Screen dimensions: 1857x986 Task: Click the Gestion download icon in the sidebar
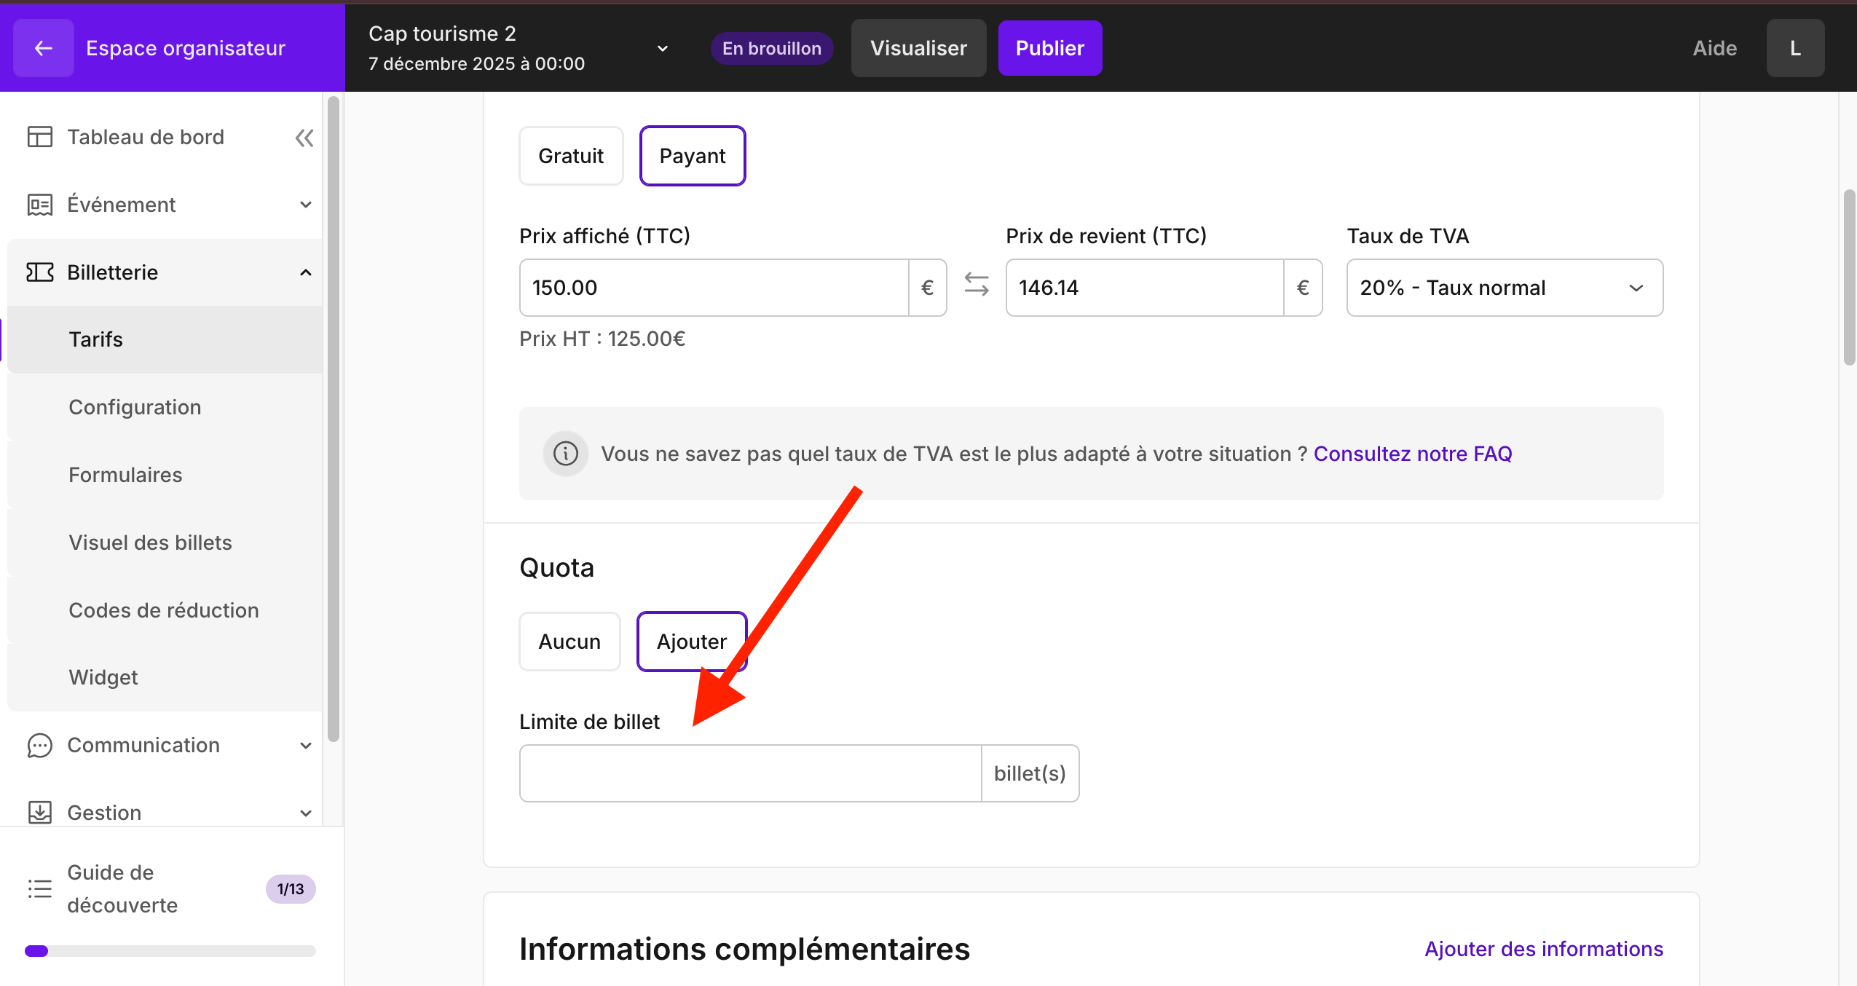pos(40,813)
